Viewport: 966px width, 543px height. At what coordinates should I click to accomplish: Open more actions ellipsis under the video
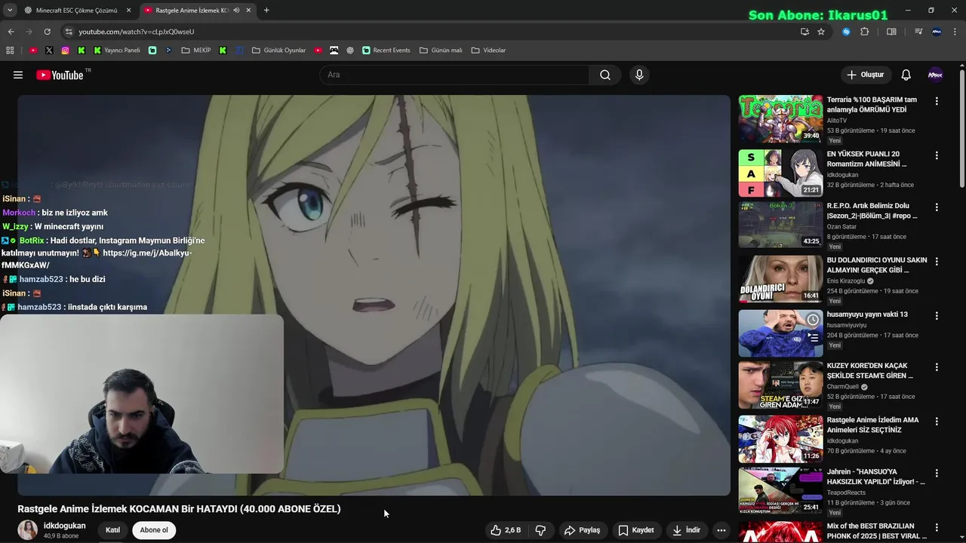[x=721, y=530]
